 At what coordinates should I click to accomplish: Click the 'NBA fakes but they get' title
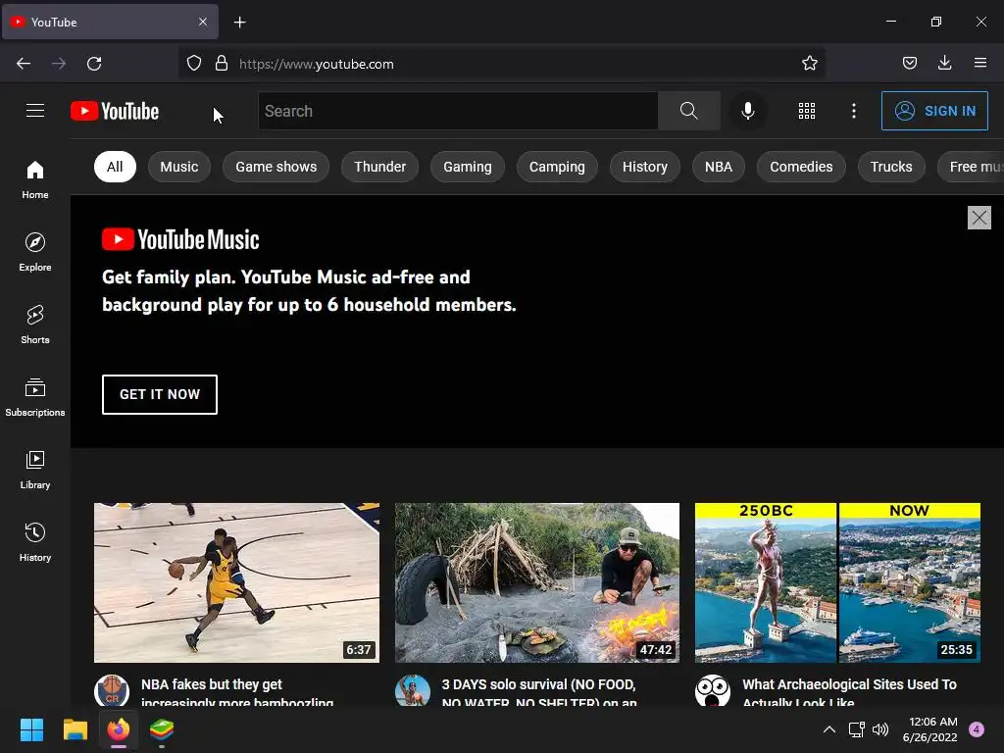coord(212,684)
